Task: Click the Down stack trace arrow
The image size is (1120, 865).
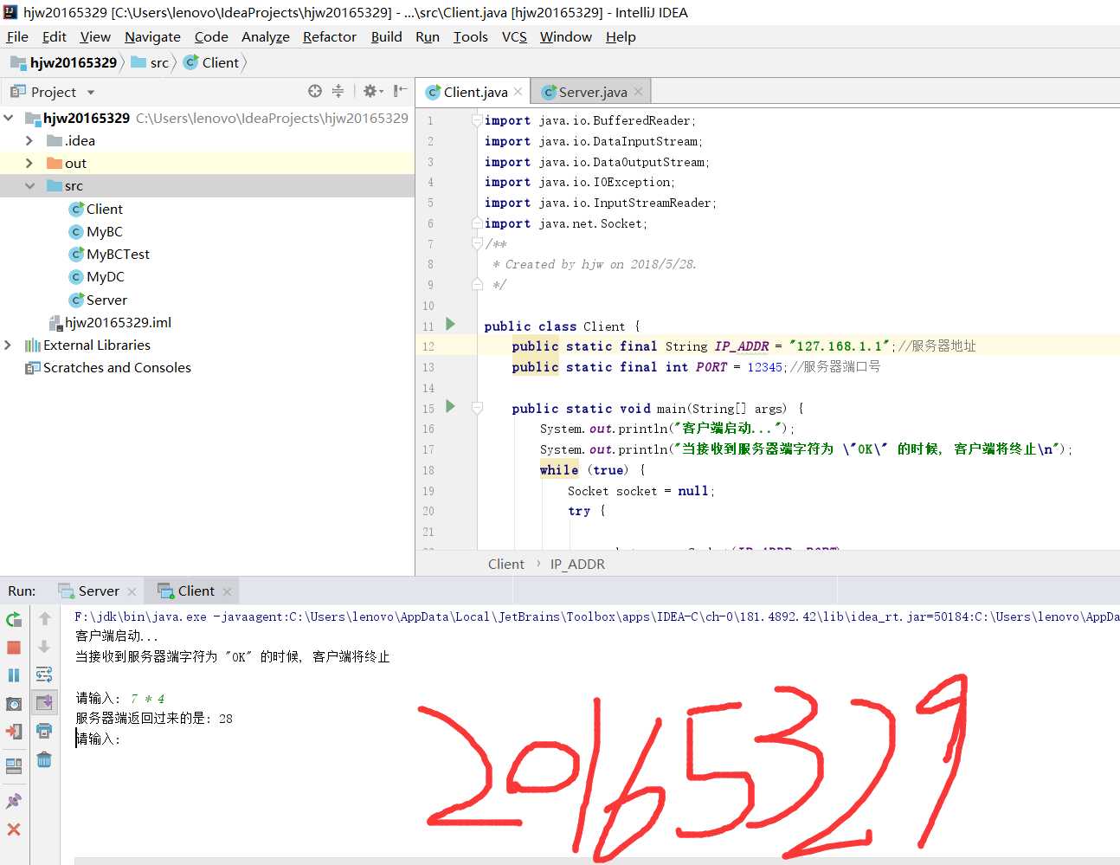Action: tap(44, 647)
